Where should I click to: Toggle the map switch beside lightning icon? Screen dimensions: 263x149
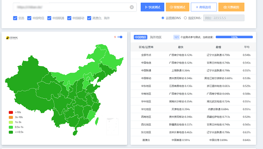coord(120,37)
